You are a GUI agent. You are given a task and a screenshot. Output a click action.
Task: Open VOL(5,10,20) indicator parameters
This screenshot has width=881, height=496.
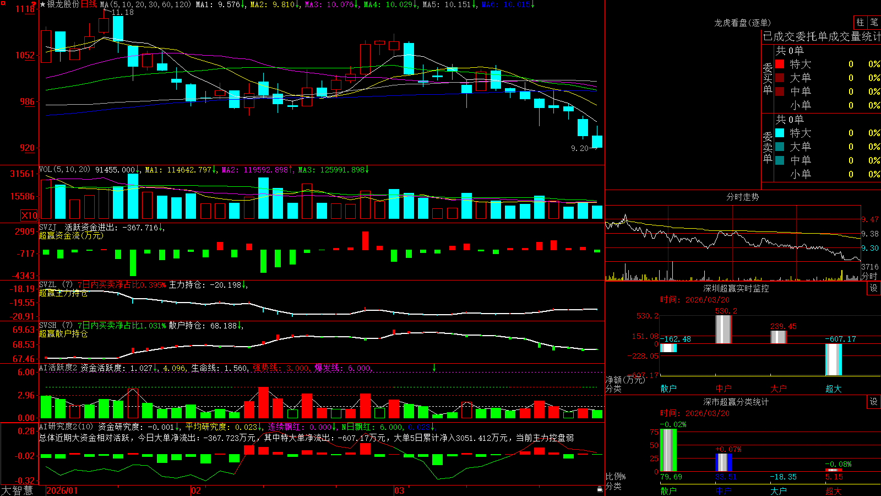(64, 169)
